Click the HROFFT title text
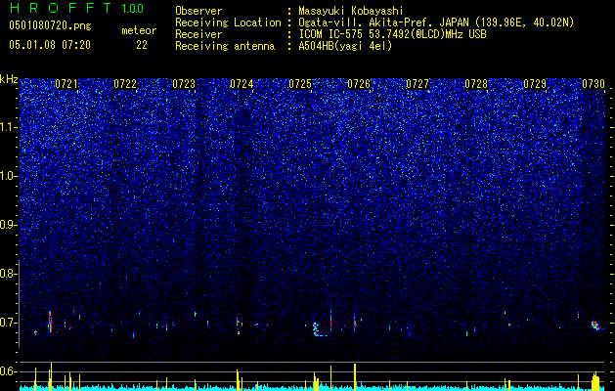The width and height of the screenshot is (615, 391). [62, 8]
